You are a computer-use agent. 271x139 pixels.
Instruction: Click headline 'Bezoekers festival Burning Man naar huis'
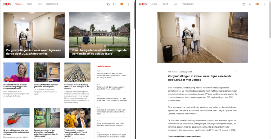(76, 87)
